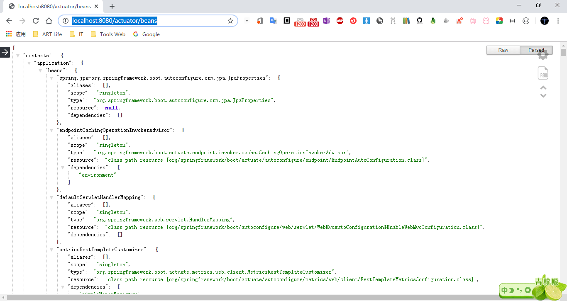The image size is (567, 301).
Task: Click the WebMvcAutoConfiguration resource value
Action: [x=294, y=227]
